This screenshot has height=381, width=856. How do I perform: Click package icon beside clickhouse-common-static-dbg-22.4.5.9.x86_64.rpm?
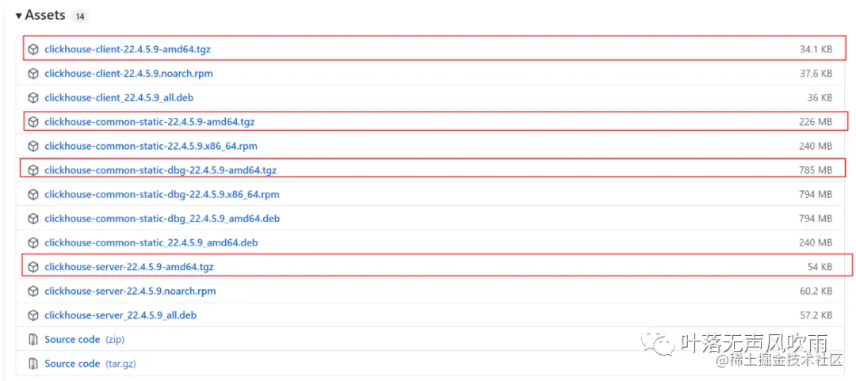pos(33,194)
